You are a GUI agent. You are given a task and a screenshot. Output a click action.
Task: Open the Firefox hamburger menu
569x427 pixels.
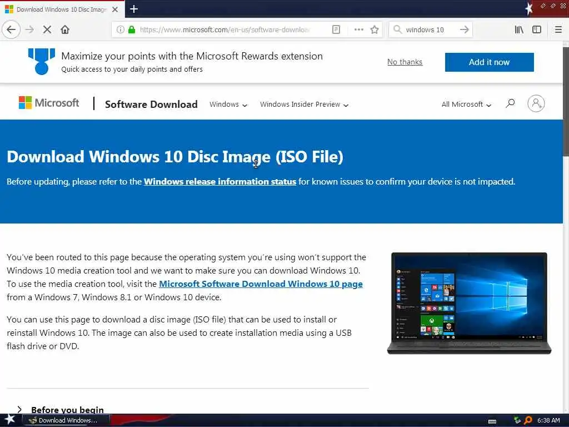pyautogui.click(x=558, y=29)
